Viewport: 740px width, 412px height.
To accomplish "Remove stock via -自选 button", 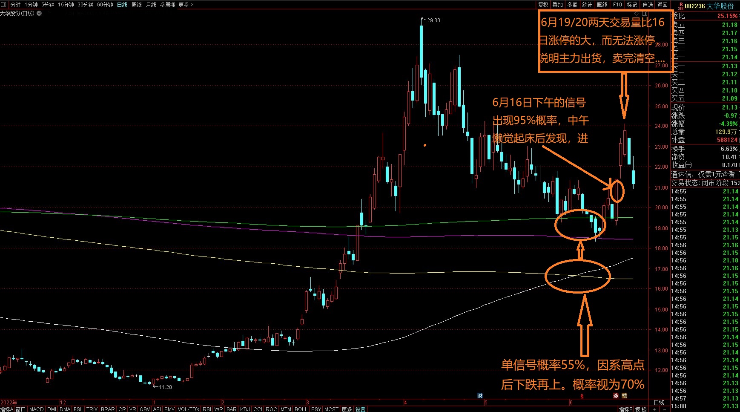I will tap(647, 5).
